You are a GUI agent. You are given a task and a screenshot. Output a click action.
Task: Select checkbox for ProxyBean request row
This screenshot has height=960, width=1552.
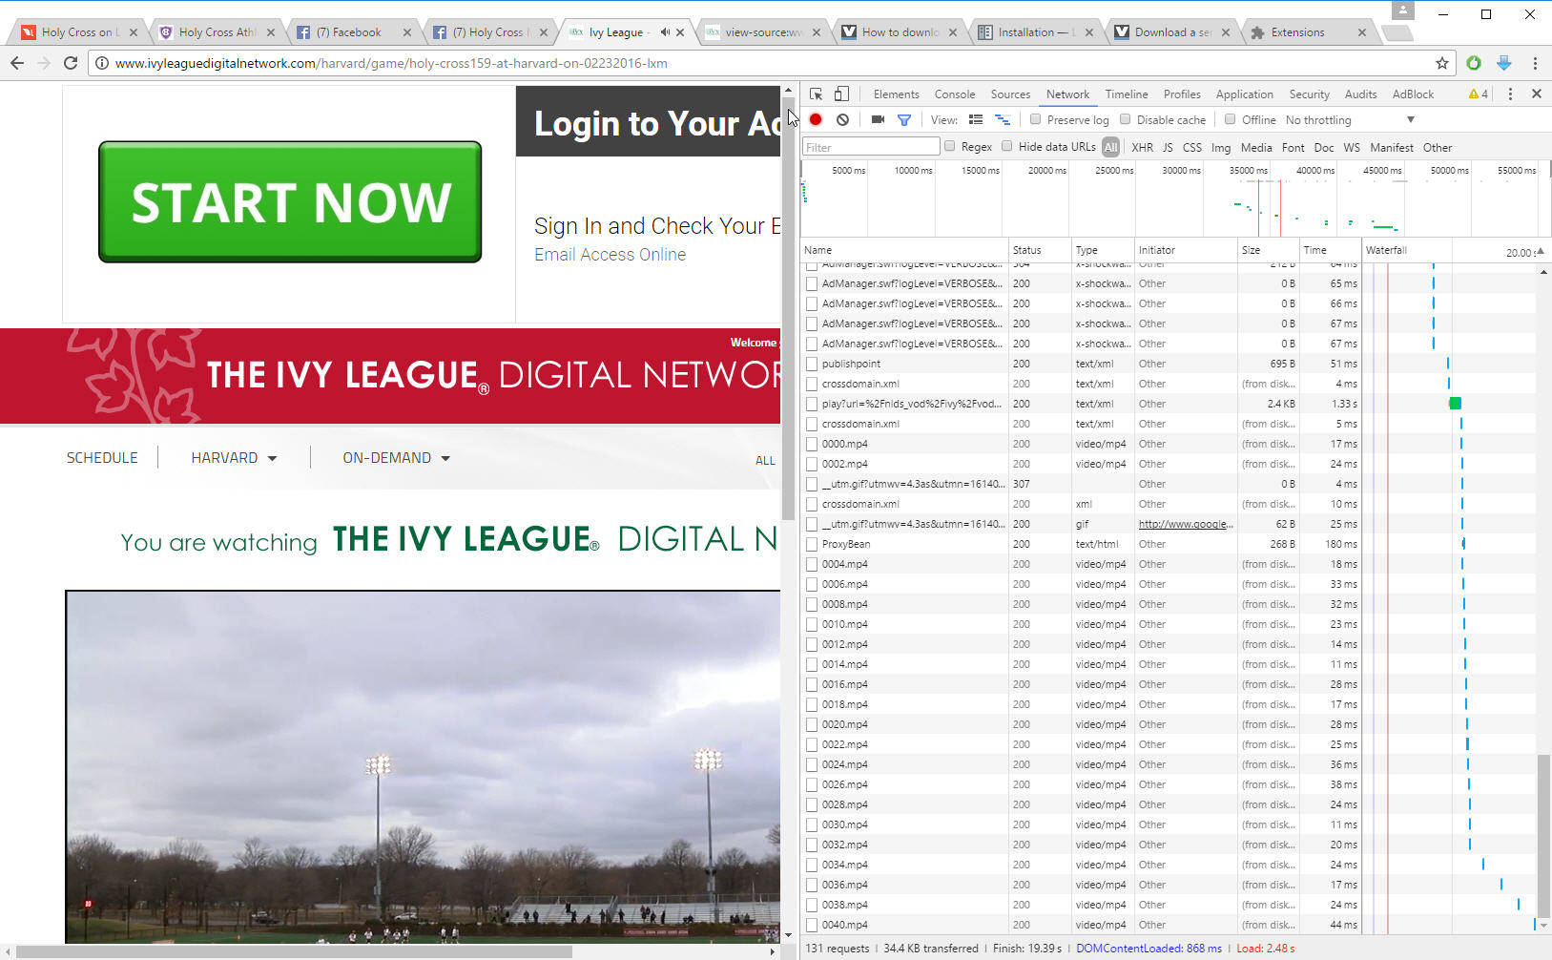tap(812, 544)
